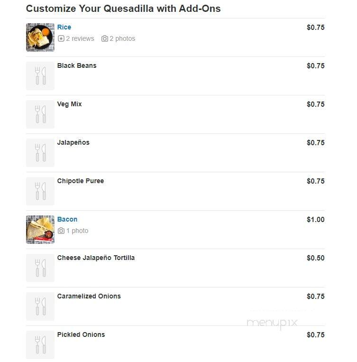Click the camera icon under Bacon
The width and height of the screenshot is (357, 362).
(x=61, y=231)
